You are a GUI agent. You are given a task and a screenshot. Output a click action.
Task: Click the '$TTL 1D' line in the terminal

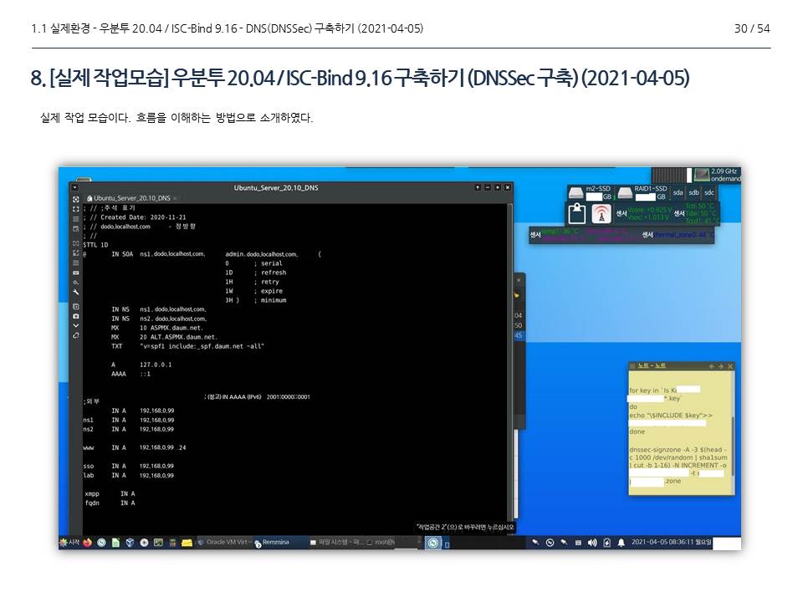95,245
